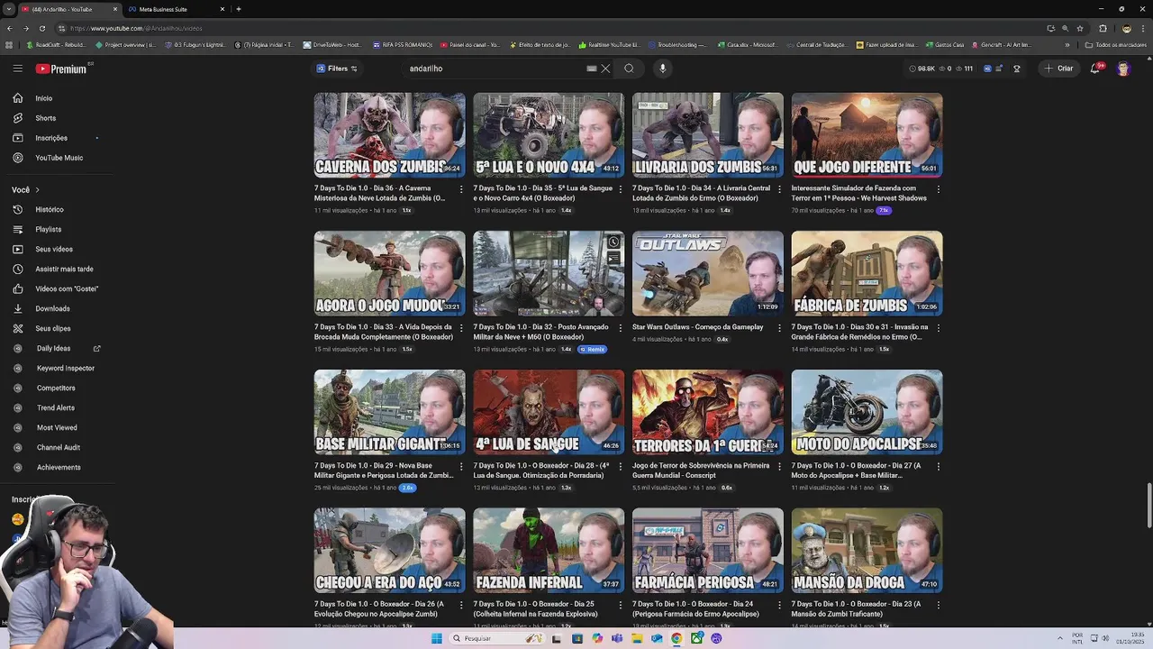The width and height of the screenshot is (1153, 649).
Task: Open Windows Start menu
Action: coord(437,638)
